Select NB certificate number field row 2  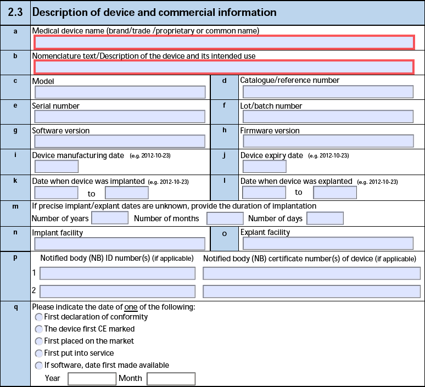click(x=311, y=291)
